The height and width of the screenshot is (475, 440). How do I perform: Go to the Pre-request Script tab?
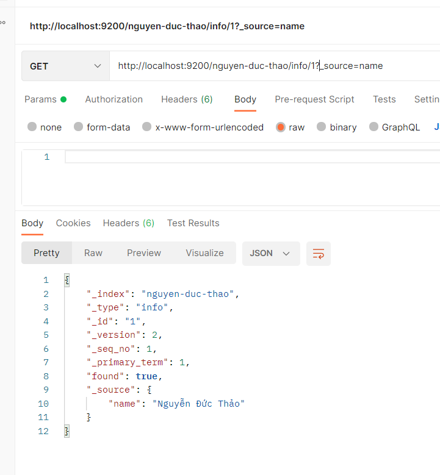(314, 99)
